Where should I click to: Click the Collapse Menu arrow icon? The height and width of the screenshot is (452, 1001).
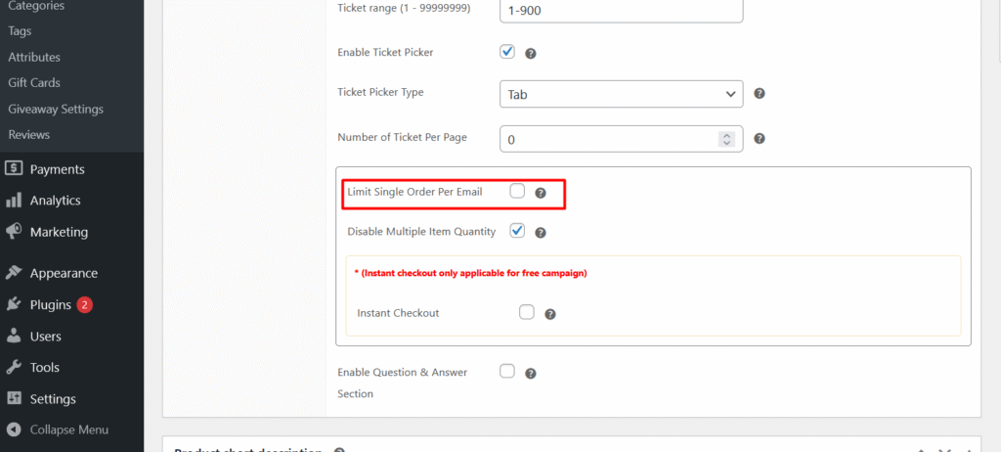tap(14, 429)
